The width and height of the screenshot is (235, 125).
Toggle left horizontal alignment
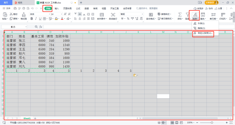pyautogui.click(x=76, y=19)
